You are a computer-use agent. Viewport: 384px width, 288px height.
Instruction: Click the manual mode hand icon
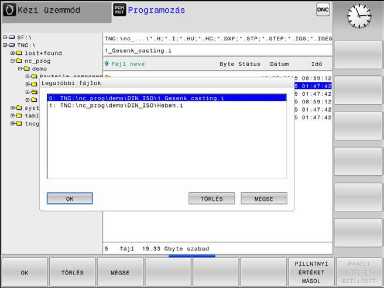pos(9,11)
